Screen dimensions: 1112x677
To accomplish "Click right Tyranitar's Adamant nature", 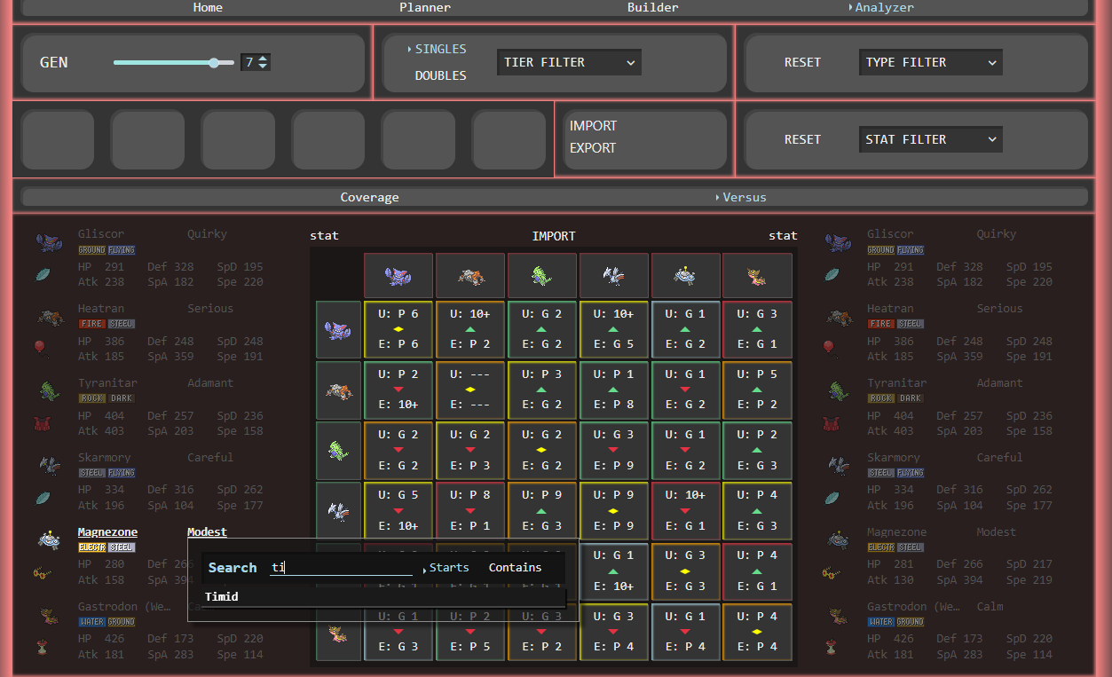I will tap(1000, 383).
